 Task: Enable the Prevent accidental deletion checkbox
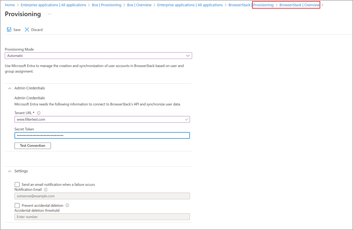(x=17, y=205)
